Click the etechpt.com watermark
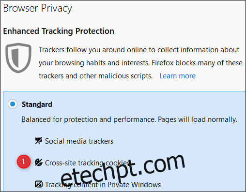Viewport: 246px width, 192px height. [x=123, y=172]
